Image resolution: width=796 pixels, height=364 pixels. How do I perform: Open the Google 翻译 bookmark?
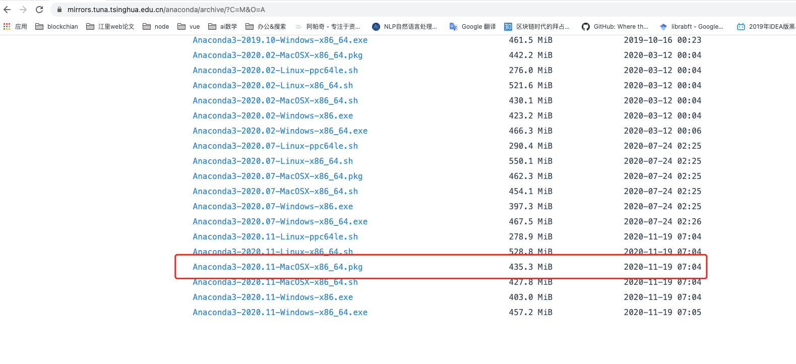point(473,27)
